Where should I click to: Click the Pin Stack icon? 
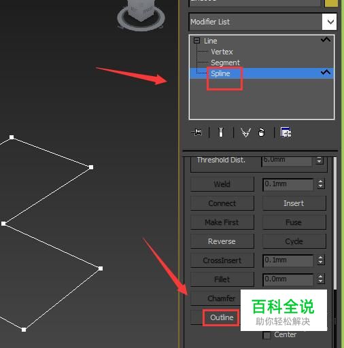pyautogui.click(x=196, y=132)
